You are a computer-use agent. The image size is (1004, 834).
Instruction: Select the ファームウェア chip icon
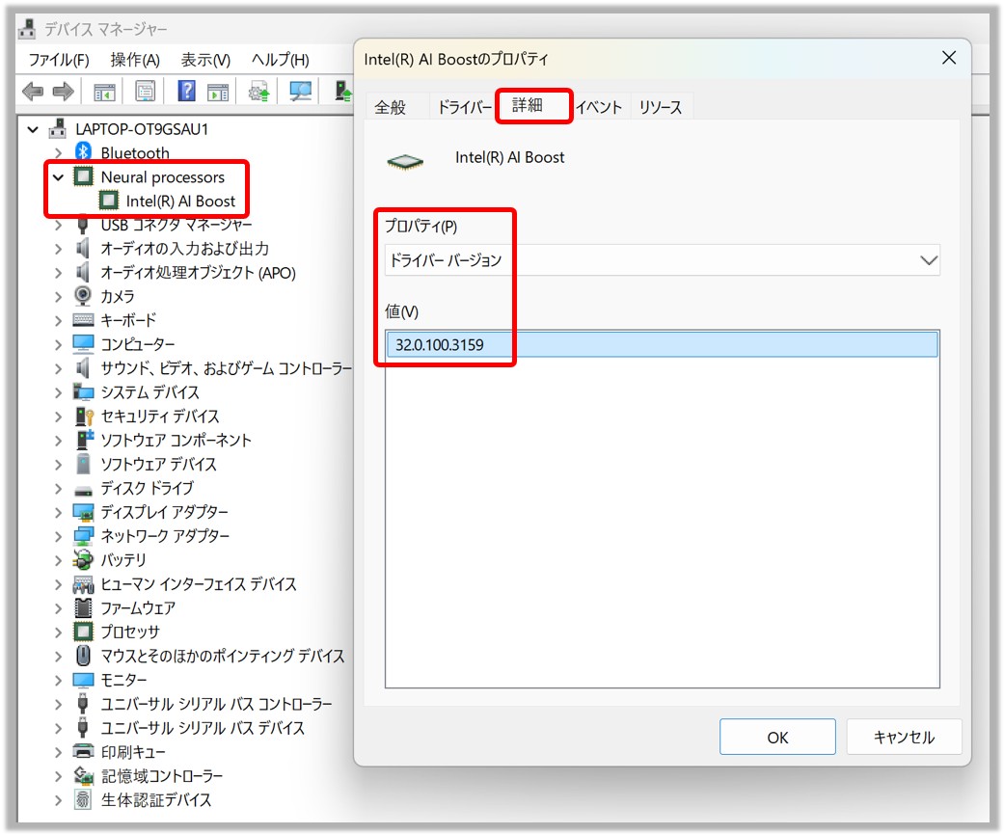point(83,607)
